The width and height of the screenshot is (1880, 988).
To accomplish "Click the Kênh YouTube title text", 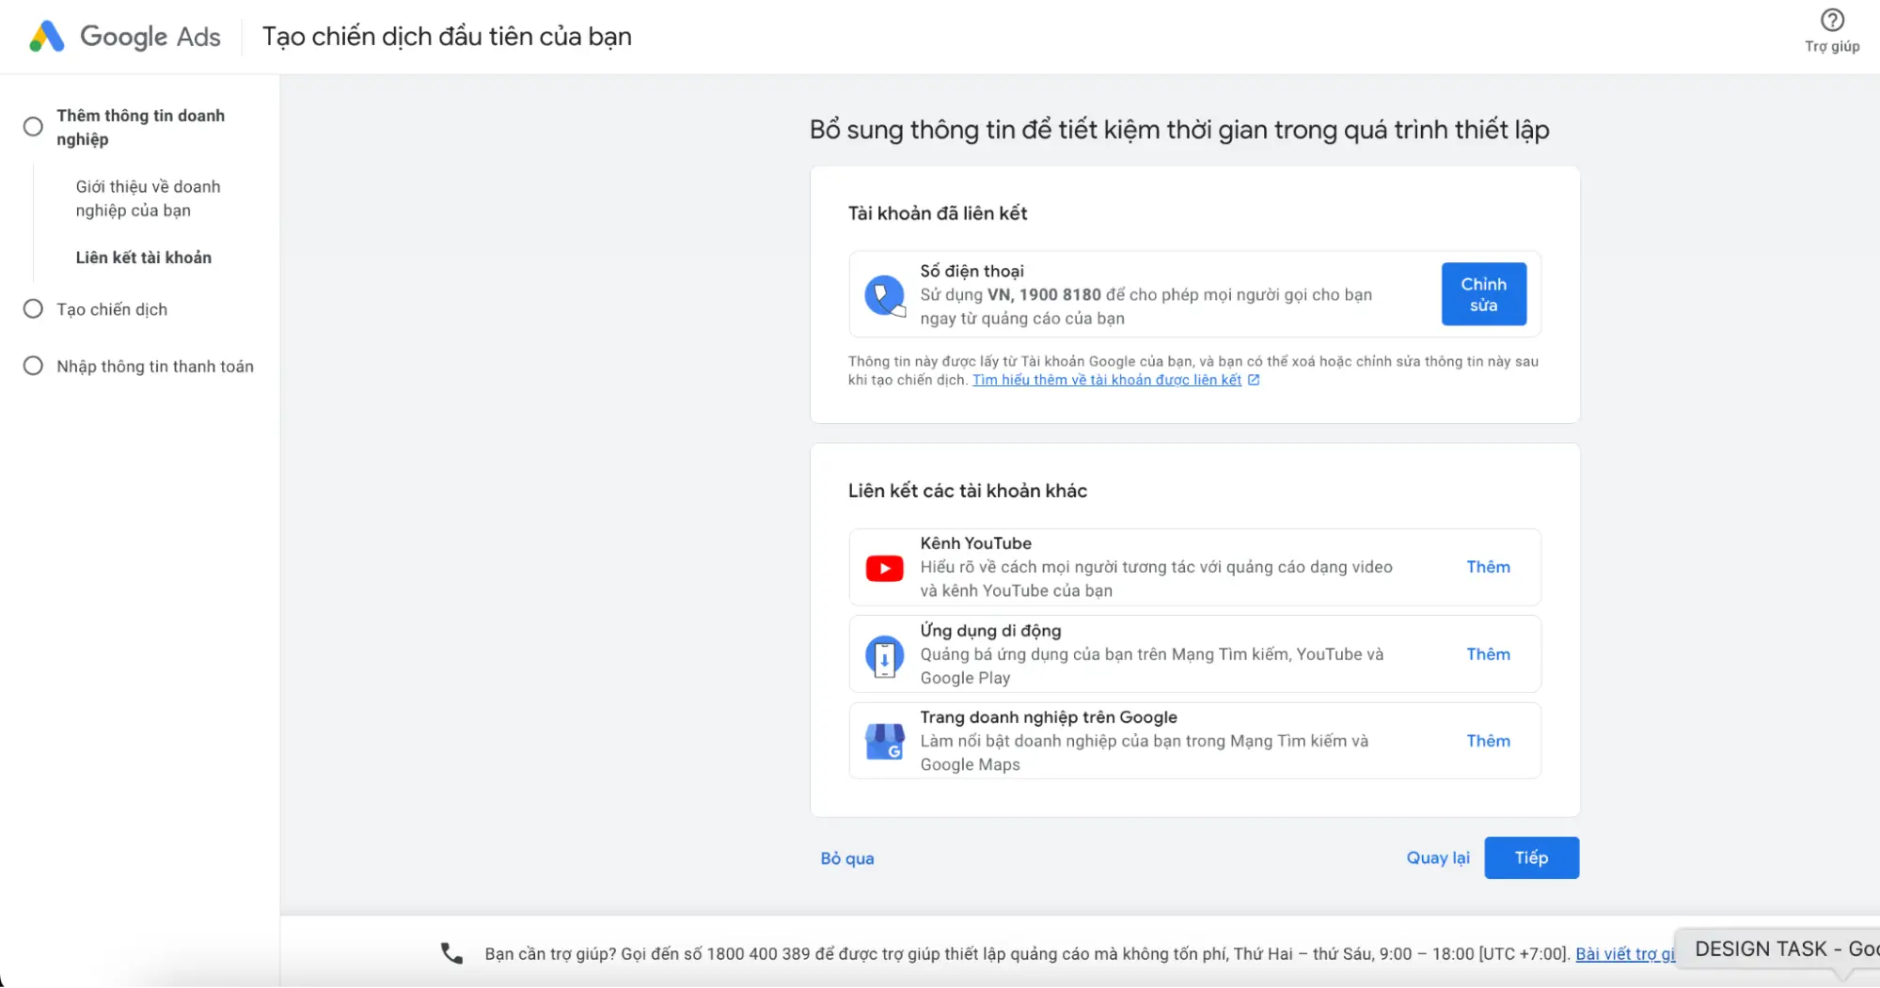I will 975,543.
